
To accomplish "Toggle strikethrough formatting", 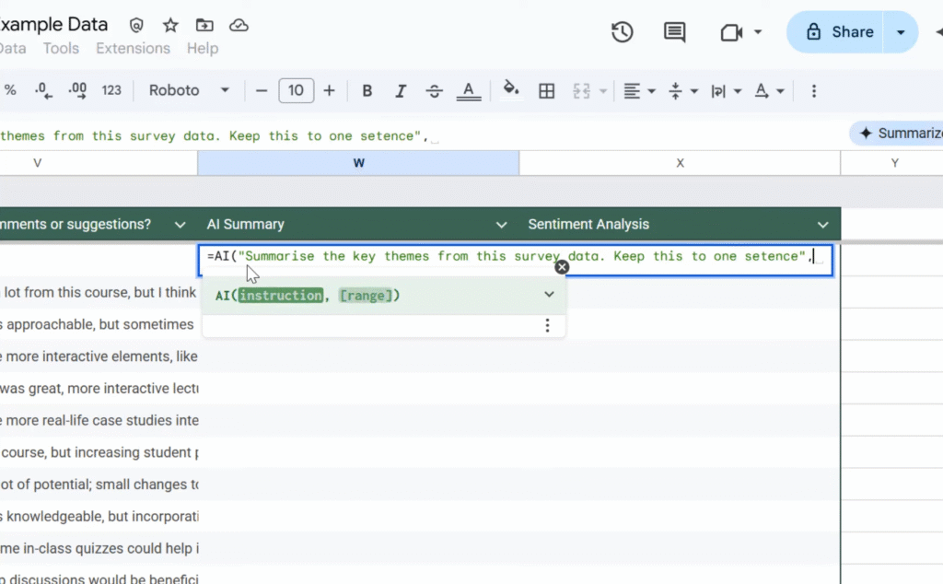I will (x=435, y=91).
